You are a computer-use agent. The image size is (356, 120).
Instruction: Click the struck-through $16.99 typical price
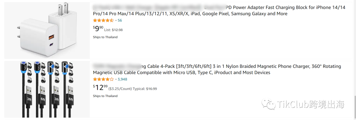click(151, 89)
